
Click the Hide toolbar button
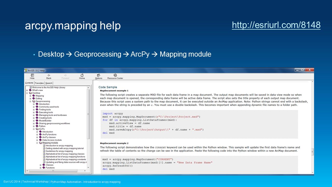[32, 76]
